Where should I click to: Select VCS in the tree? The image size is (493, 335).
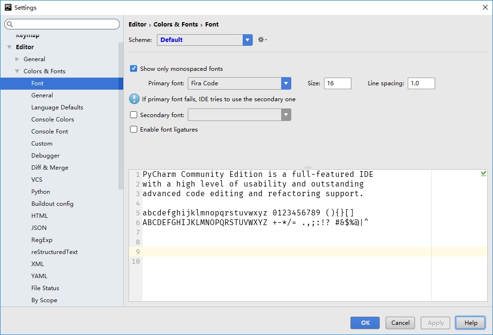click(x=37, y=179)
